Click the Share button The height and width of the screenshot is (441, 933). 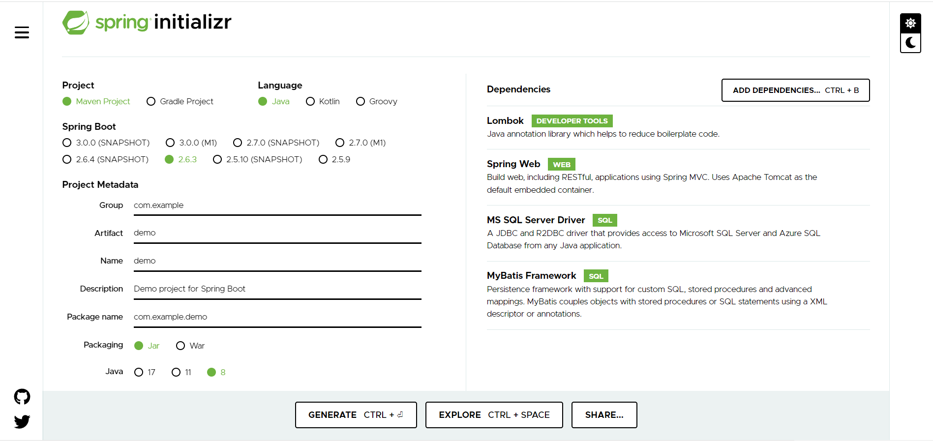coord(604,415)
